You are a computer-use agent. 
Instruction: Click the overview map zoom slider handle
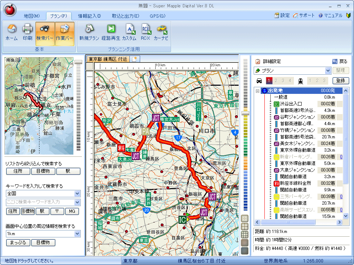pos(78,62)
